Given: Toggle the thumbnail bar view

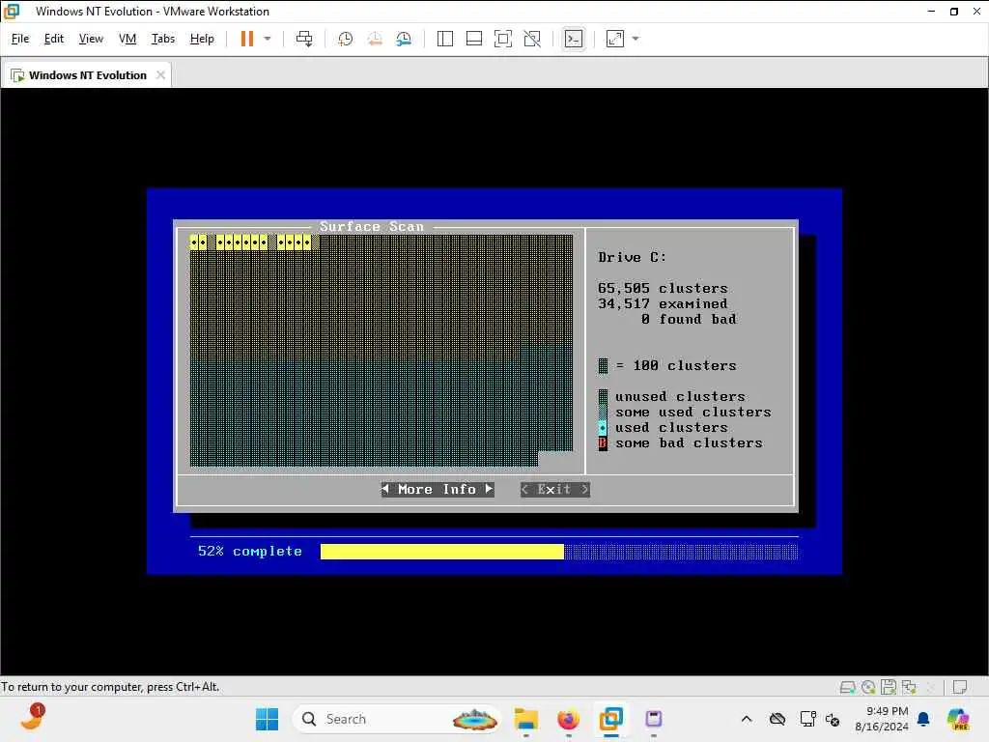Looking at the screenshot, I should tap(473, 39).
